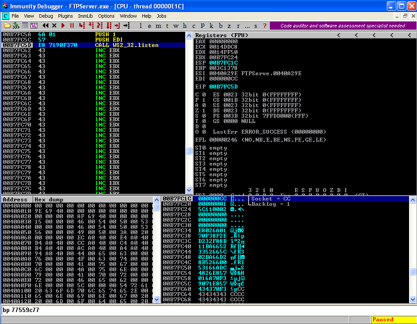Toggle the O flag value

pos(204,132)
